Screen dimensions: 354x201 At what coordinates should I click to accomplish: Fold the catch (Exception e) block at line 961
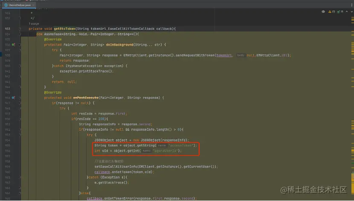pyautogui.click(x=20, y=177)
